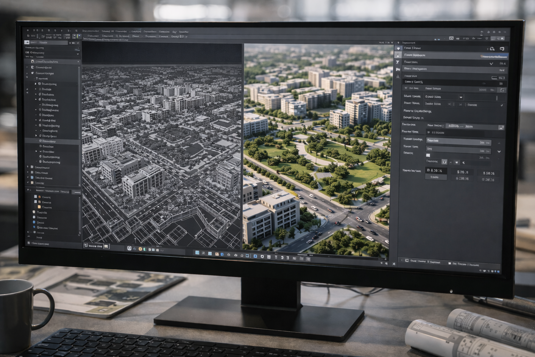Click the down chevron beside the property fields
535x357 pixels.
(x=499, y=152)
